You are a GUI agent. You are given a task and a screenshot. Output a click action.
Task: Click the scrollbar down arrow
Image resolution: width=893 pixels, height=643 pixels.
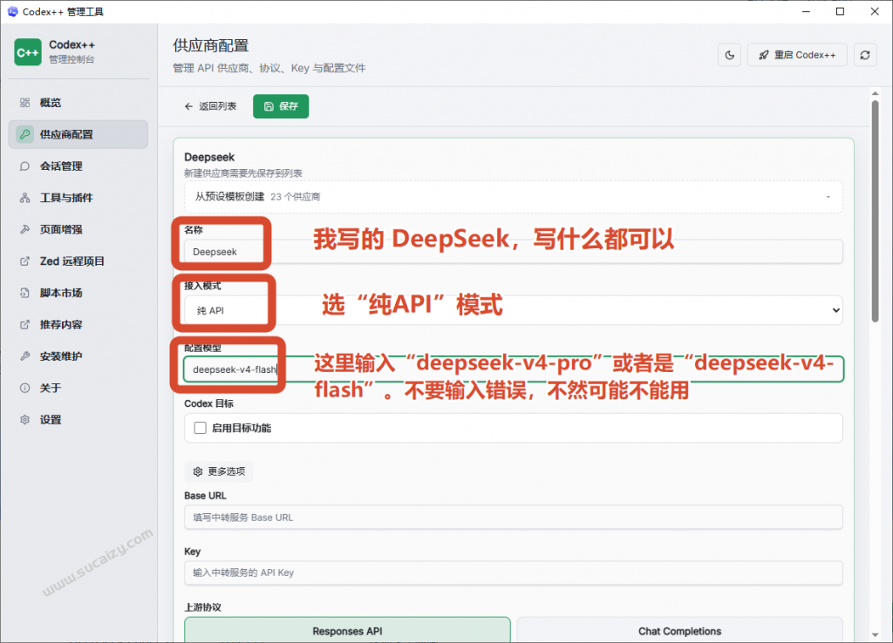(x=875, y=635)
